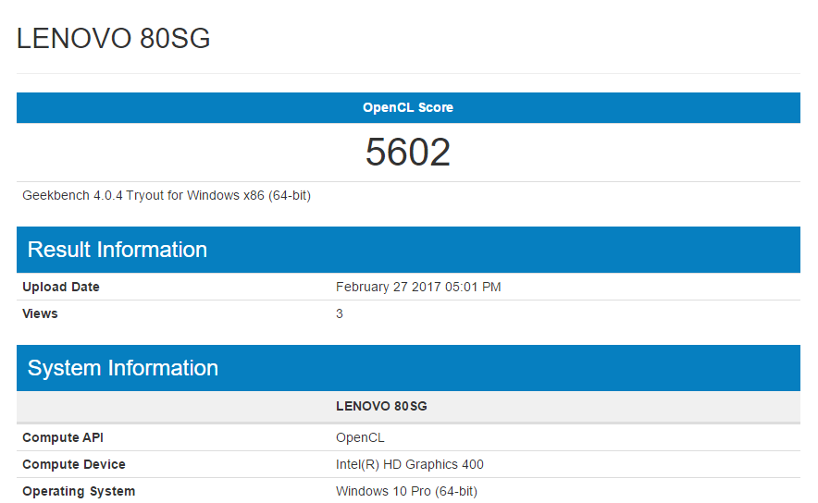Click LENOVO 80SG in the gray table header
818x503 pixels.
[x=381, y=406]
